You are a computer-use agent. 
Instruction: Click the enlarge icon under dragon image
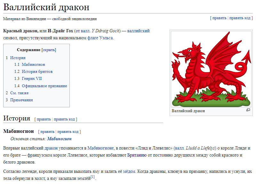(248, 110)
